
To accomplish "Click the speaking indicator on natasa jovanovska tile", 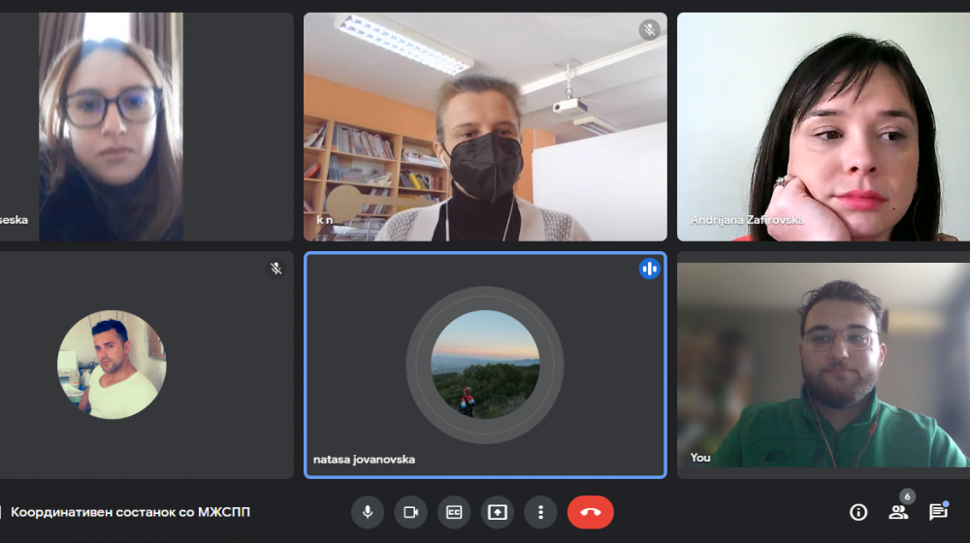I will click(x=649, y=269).
